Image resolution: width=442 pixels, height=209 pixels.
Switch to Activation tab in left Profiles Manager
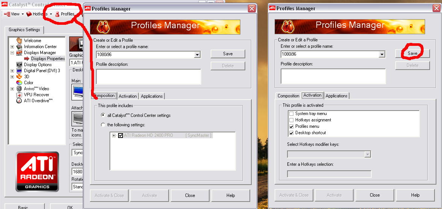click(x=128, y=96)
